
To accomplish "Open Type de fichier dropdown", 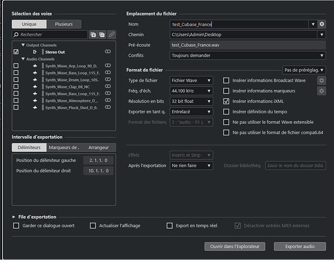I will [191, 81].
